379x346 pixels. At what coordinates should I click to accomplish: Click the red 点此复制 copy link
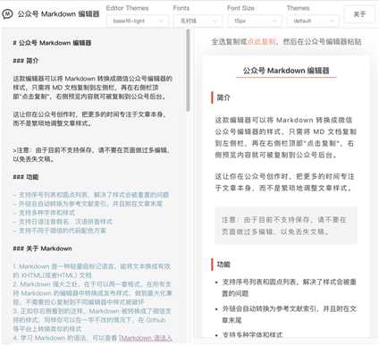pyautogui.click(x=261, y=41)
